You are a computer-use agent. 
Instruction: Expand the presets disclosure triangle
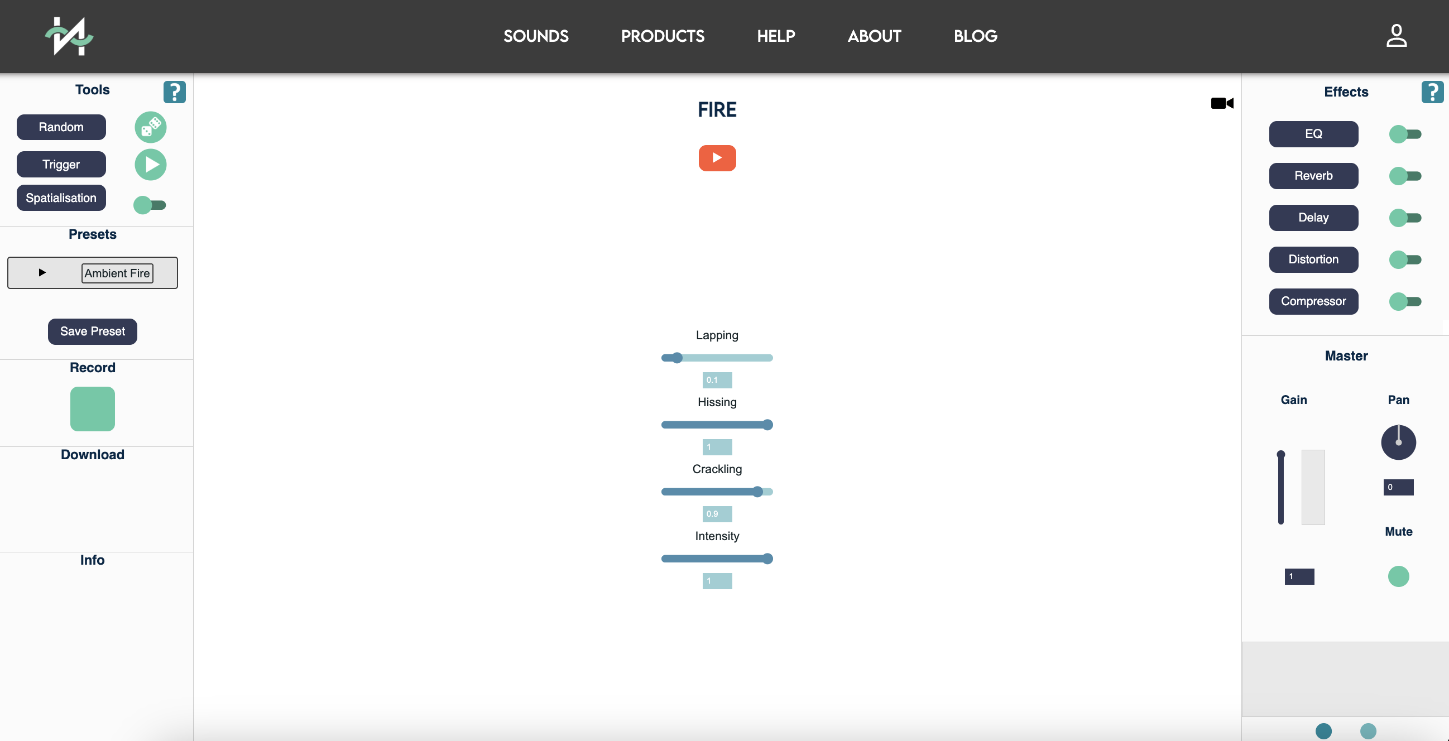tap(42, 273)
